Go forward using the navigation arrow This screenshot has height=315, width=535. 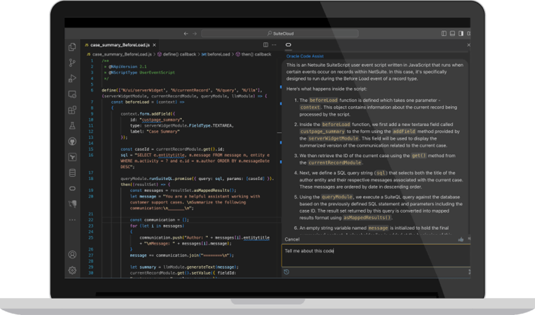194,33
